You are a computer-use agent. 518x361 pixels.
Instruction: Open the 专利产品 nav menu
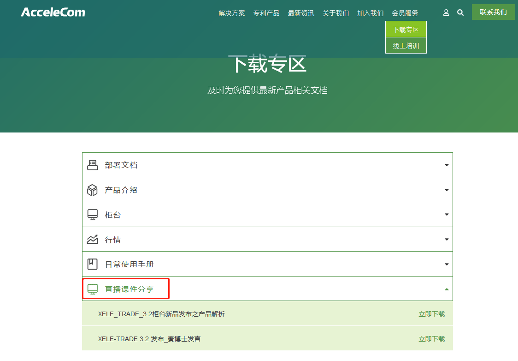[x=266, y=13]
